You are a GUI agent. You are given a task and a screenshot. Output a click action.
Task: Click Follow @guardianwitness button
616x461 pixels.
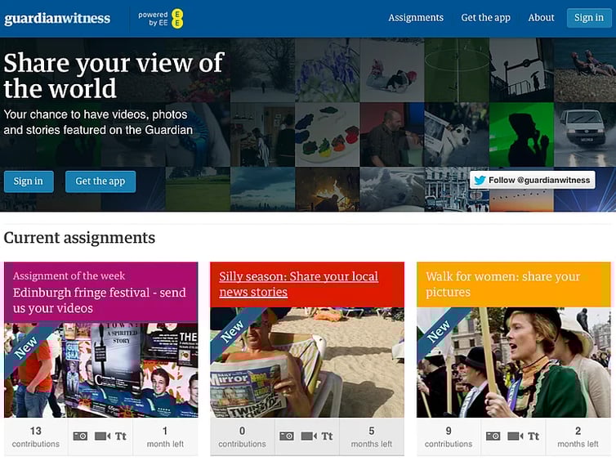click(533, 180)
